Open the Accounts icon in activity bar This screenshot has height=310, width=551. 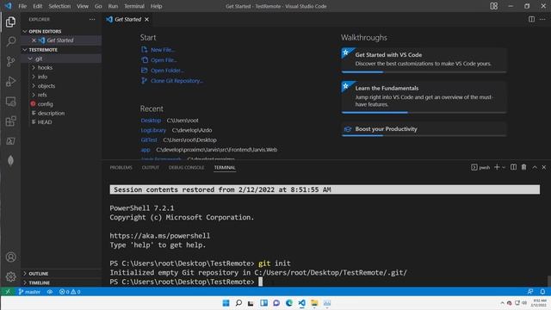tap(10, 257)
